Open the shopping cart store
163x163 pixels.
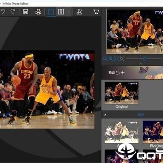coord(96,12)
